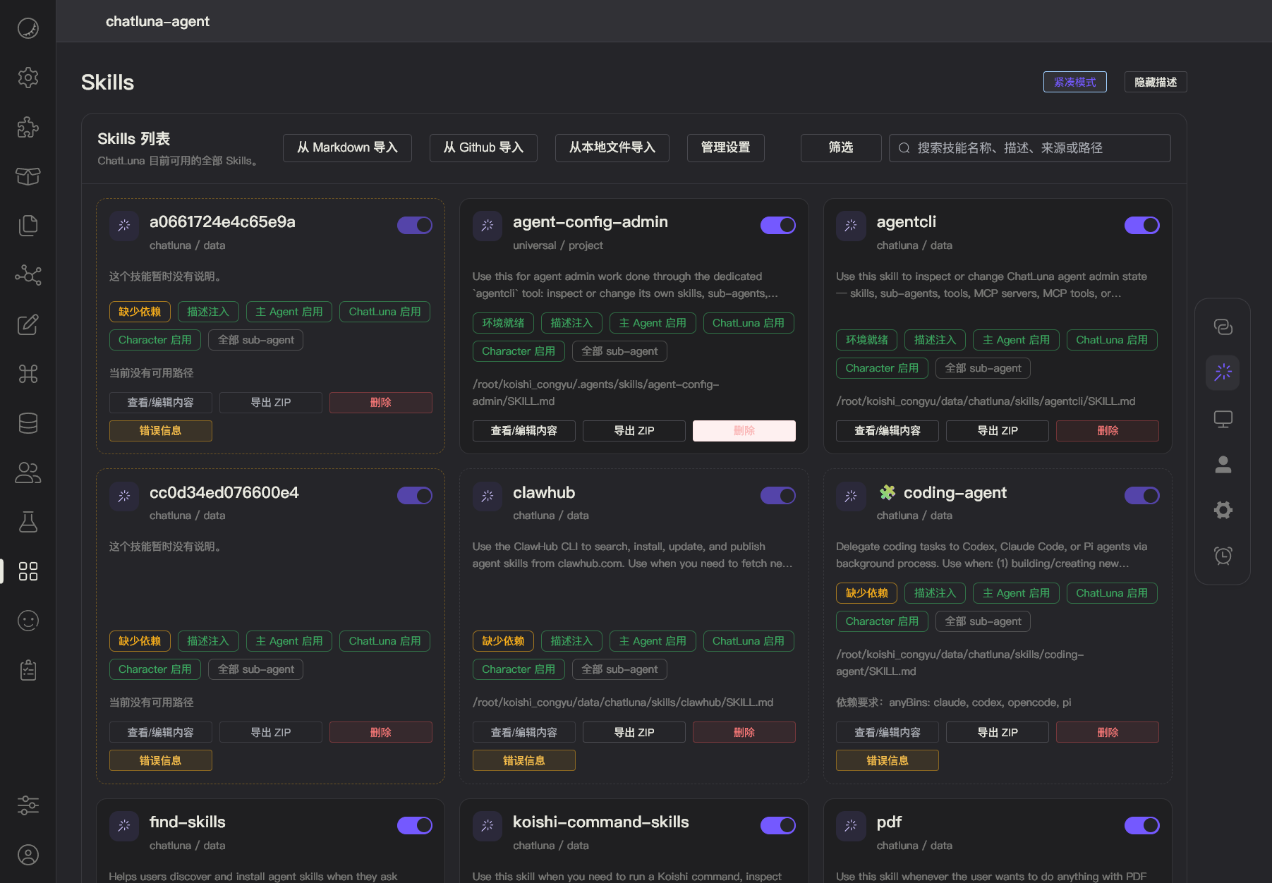
Task: Click 查看/编辑内容 on agent-config-admin card
Action: 524,430
